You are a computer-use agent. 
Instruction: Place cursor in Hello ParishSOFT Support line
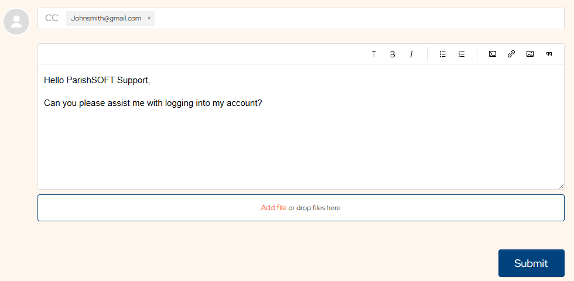pos(97,81)
